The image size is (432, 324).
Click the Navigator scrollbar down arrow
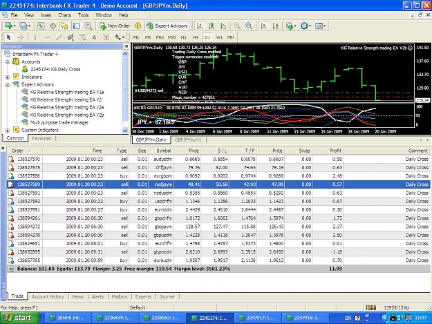coord(125,131)
